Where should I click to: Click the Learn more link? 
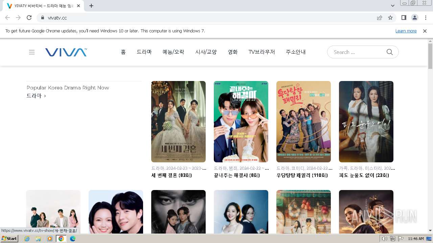[x=406, y=31]
